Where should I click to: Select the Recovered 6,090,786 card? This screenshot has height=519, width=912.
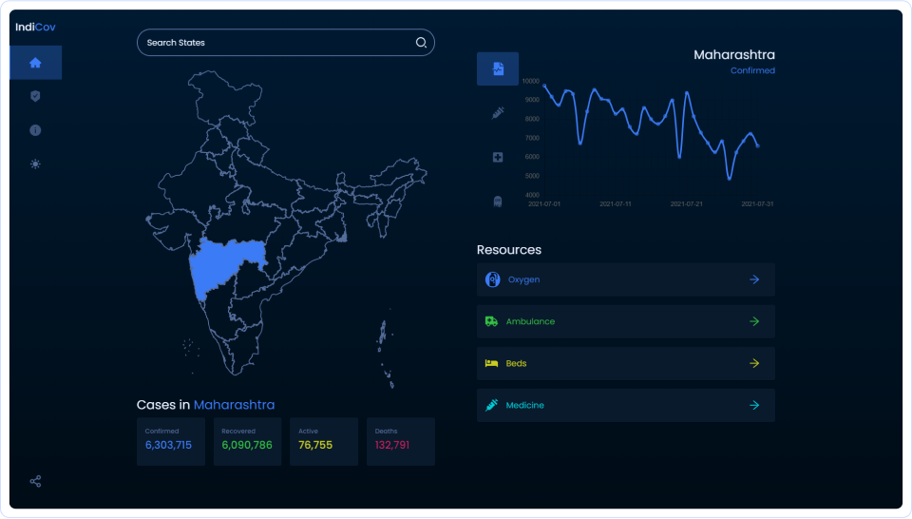[x=247, y=441]
